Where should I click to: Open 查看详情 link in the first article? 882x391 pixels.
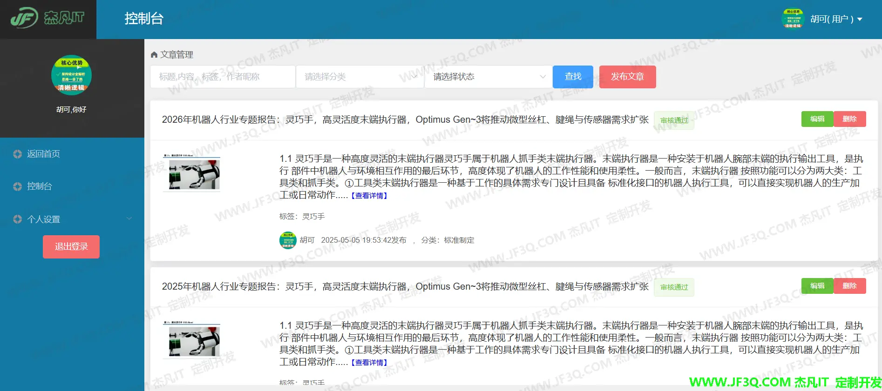click(369, 196)
